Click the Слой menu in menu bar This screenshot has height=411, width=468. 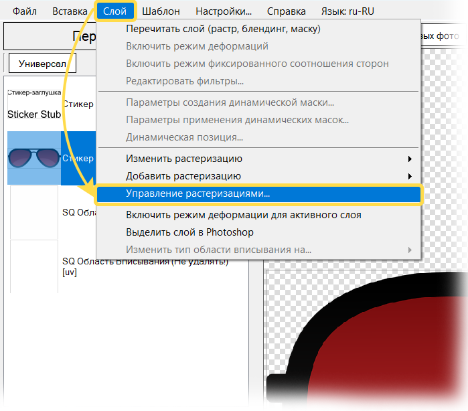115,11
